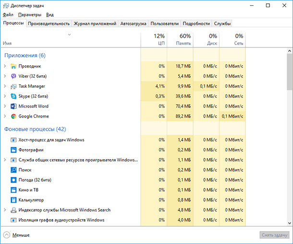Image resolution: width=293 pixels, height=244 pixels.
Task: Click the Кино и ТВ icon
Action: coord(13,190)
